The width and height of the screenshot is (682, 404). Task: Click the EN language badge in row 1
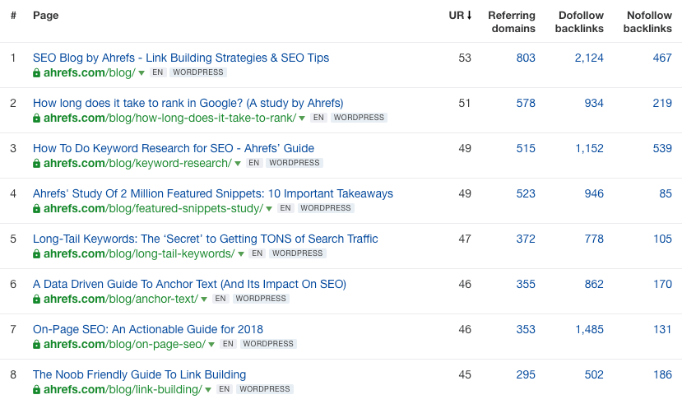(x=158, y=72)
